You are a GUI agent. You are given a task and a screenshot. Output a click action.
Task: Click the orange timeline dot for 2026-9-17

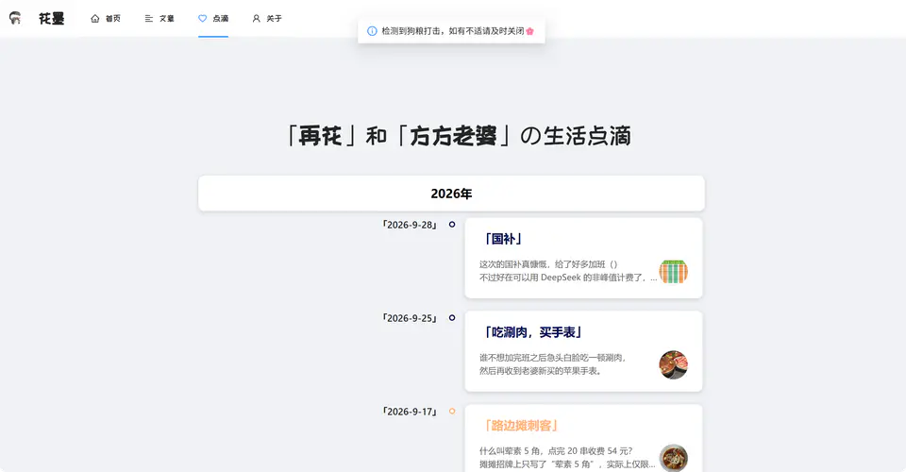[x=452, y=412]
